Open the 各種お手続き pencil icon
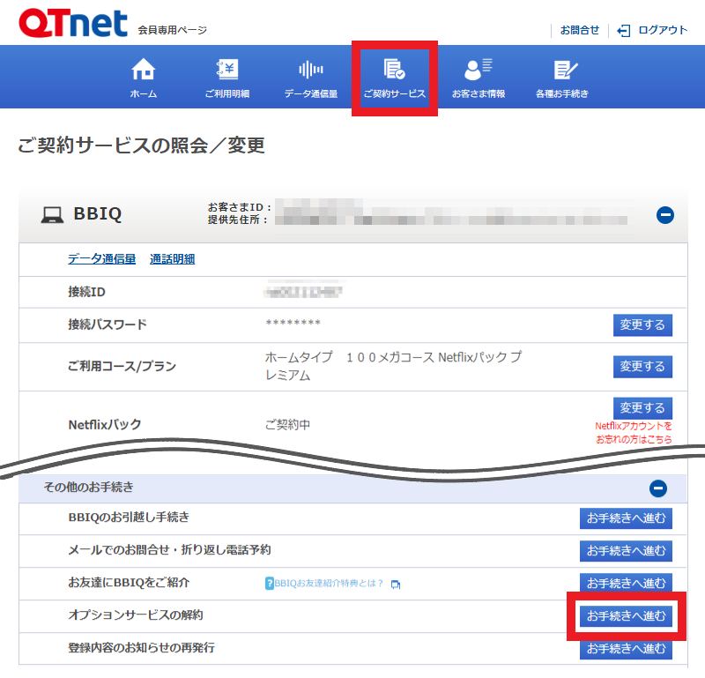705x678 pixels. (562, 69)
